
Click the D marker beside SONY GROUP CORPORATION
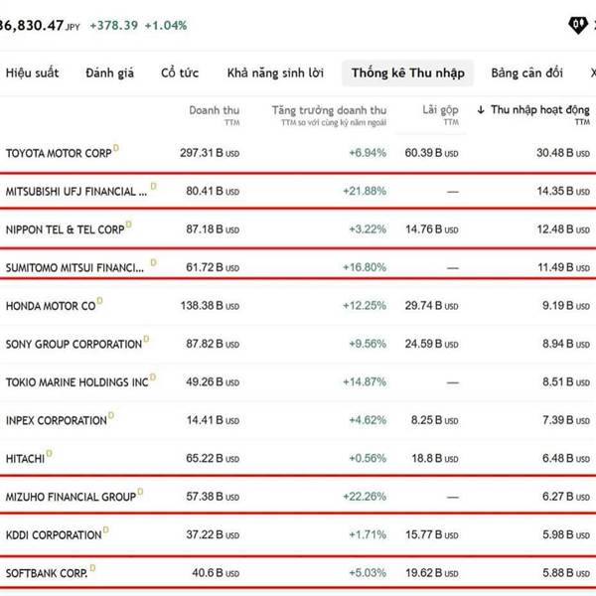pyautogui.click(x=146, y=339)
